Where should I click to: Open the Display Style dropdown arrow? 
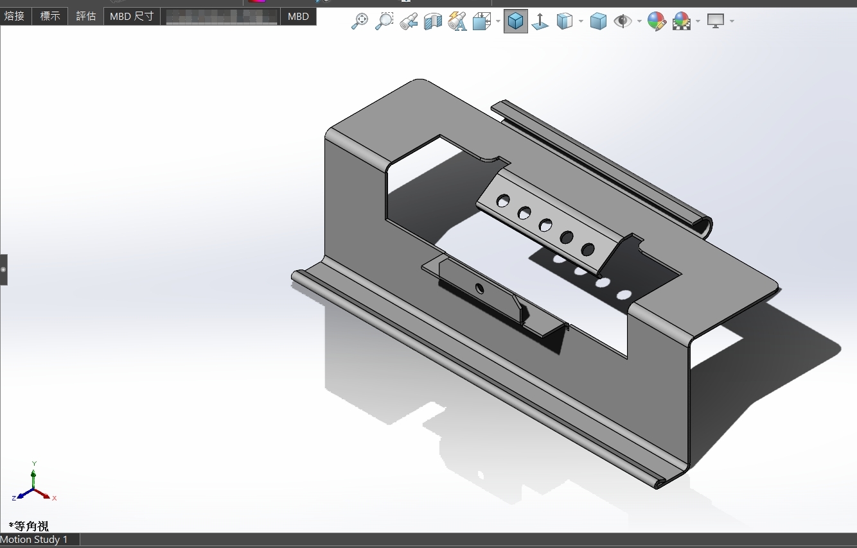(x=581, y=22)
